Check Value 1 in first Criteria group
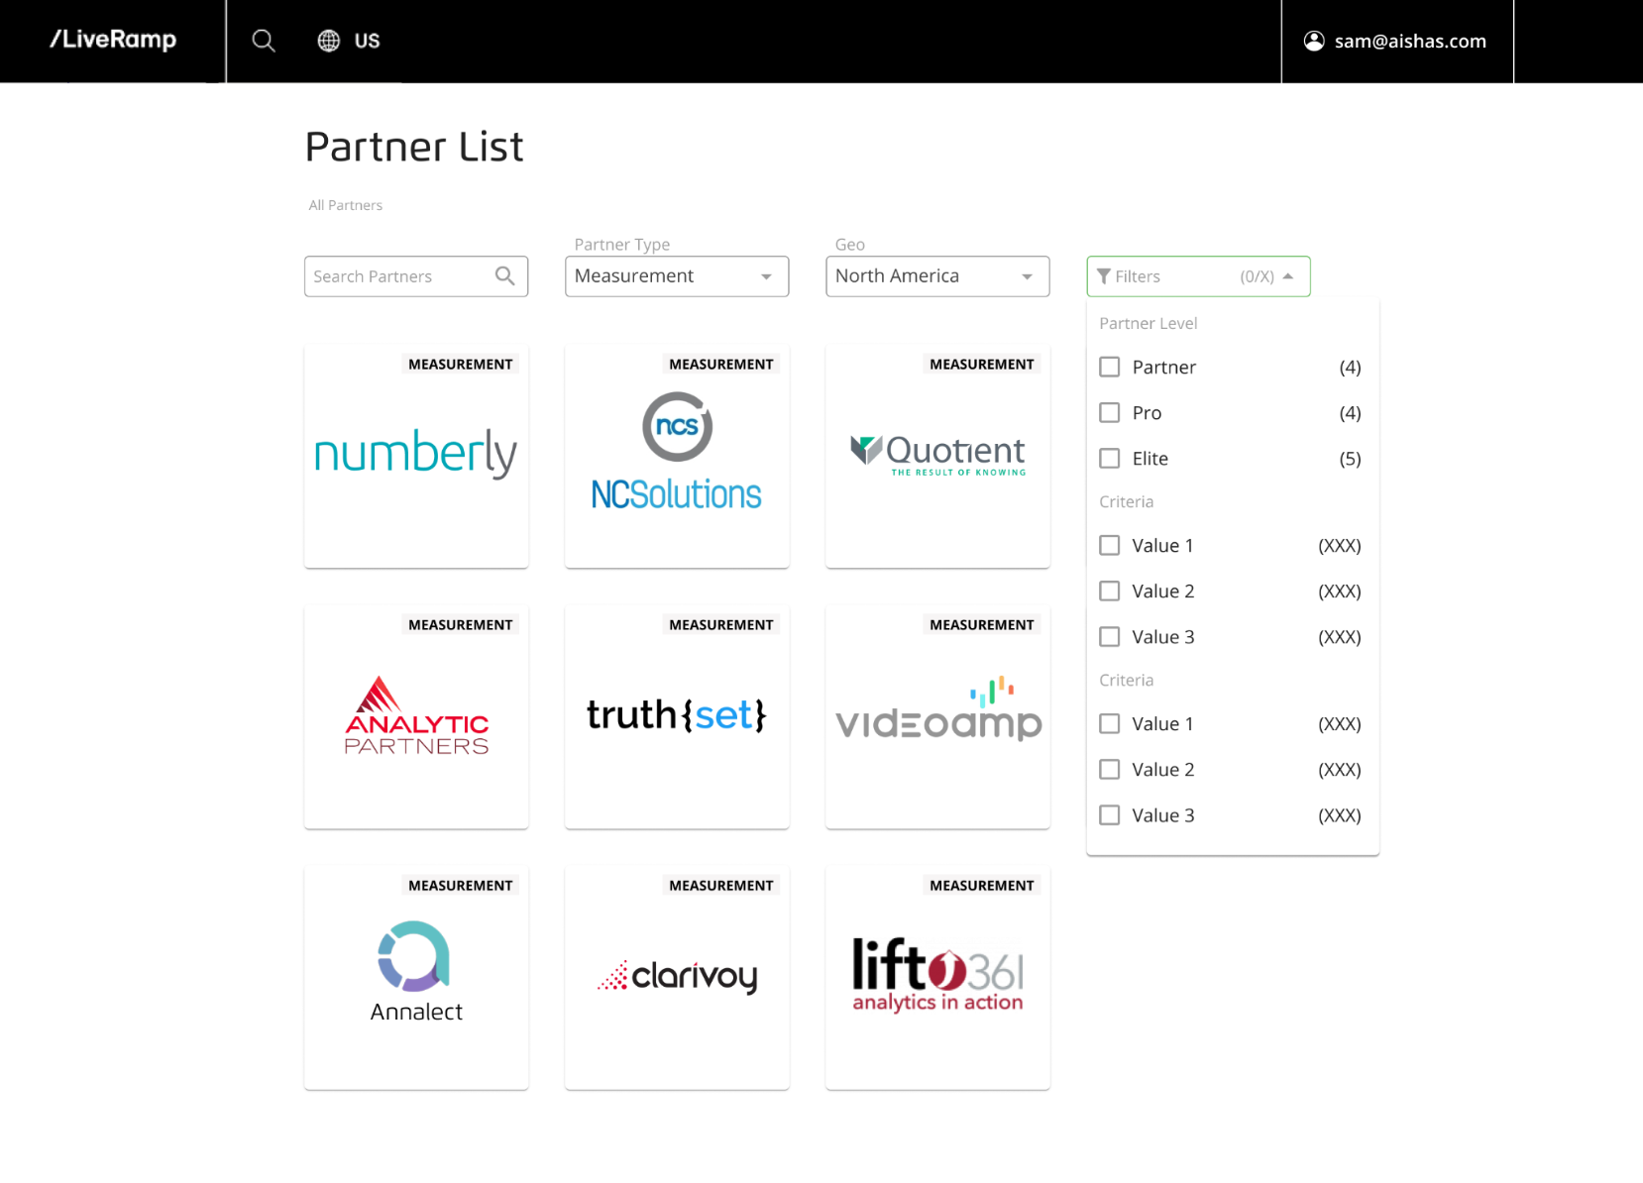This screenshot has width=1643, height=1183. [x=1110, y=545]
